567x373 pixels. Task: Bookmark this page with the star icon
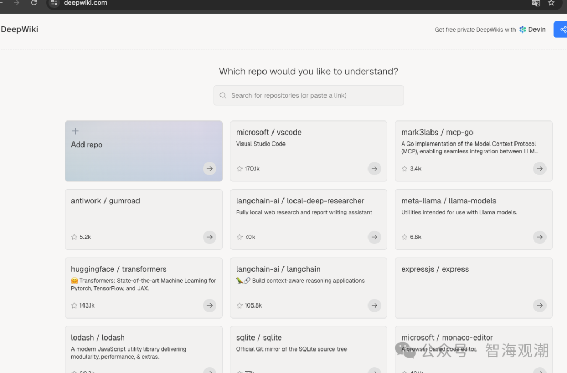[x=551, y=3]
